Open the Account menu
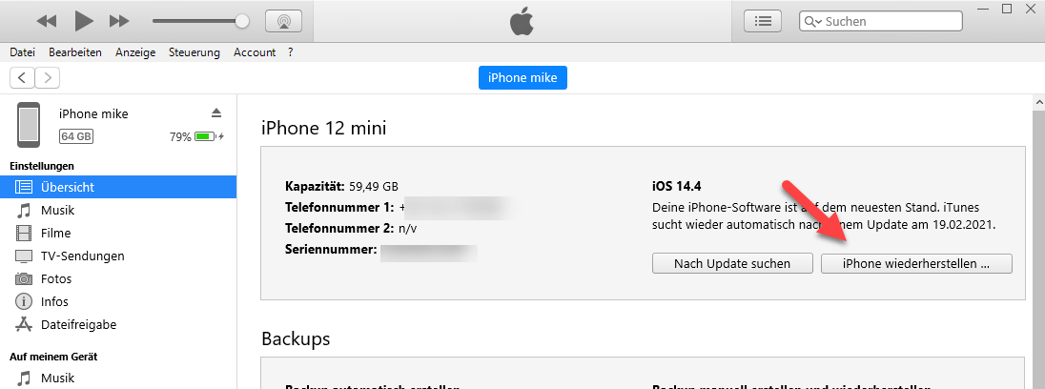 click(x=255, y=52)
